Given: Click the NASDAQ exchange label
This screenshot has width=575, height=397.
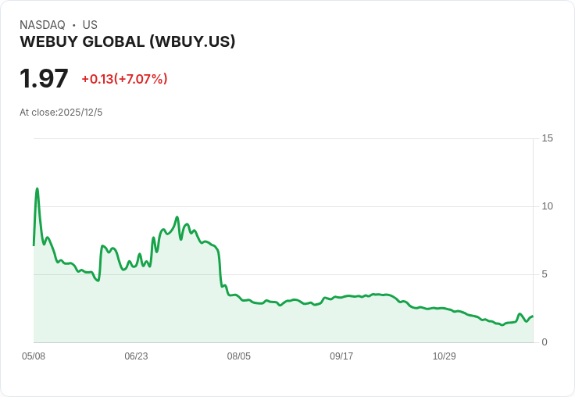Looking at the screenshot, I should click(x=42, y=25).
